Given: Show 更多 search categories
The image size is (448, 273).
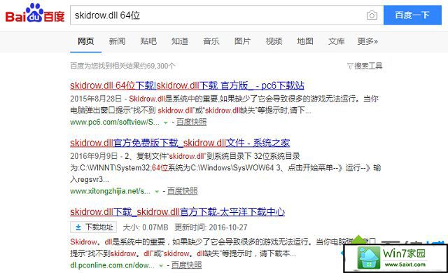Looking at the screenshot, I should (x=367, y=41).
